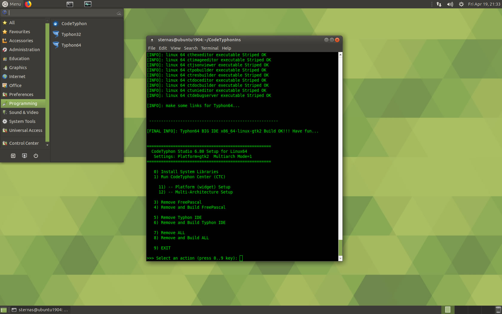Select the Preferences category
The image size is (502, 314).
coord(23,94)
